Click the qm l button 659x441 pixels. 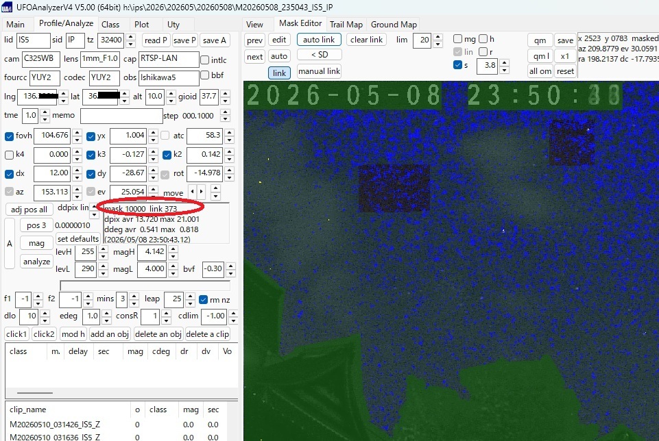click(x=540, y=56)
